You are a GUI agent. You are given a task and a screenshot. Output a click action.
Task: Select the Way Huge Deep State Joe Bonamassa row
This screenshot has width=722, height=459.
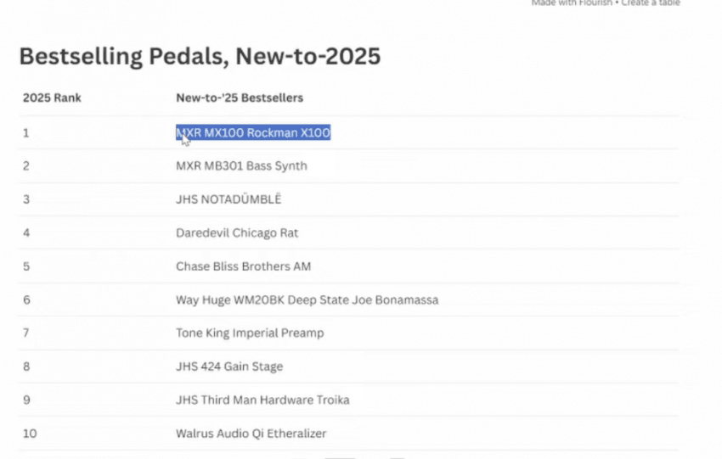coord(307,299)
